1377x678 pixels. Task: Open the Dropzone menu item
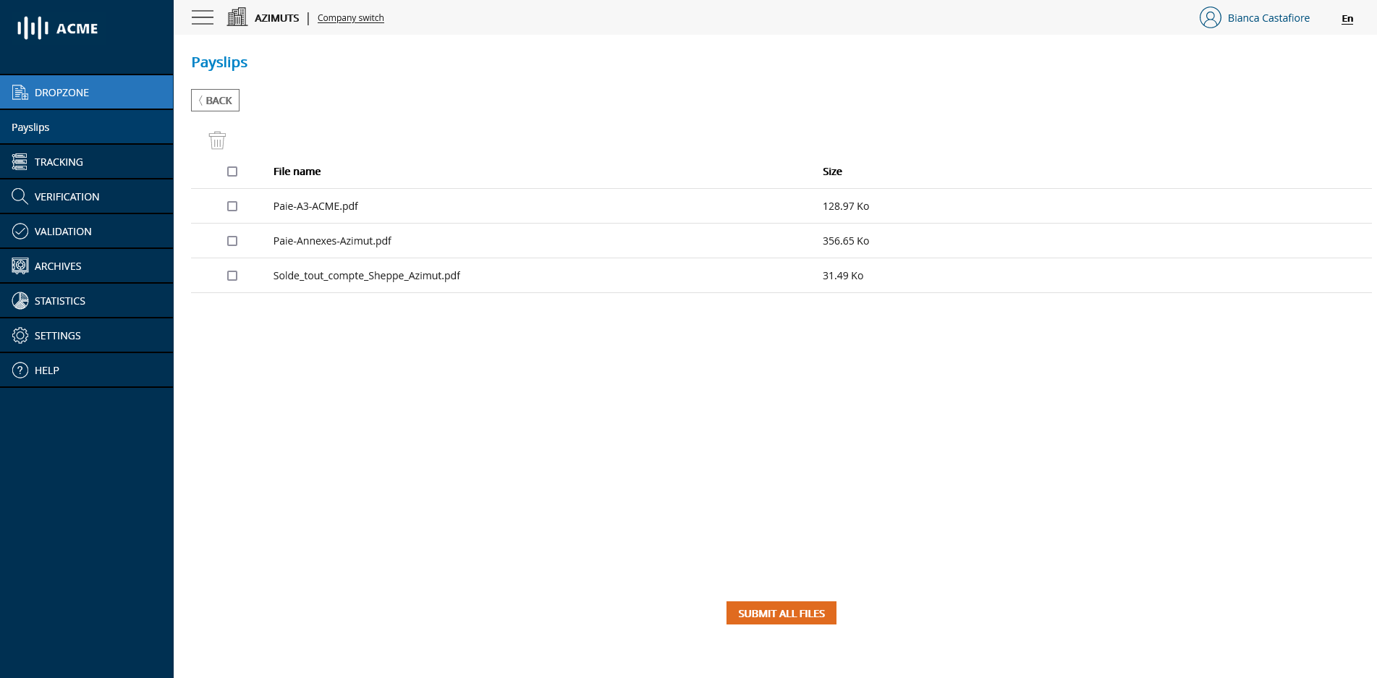pyautogui.click(x=62, y=92)
